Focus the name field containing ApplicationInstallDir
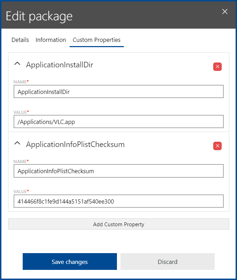 point(118,92)
